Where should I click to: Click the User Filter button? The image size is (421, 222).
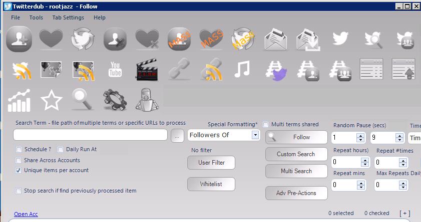(211, 163)
